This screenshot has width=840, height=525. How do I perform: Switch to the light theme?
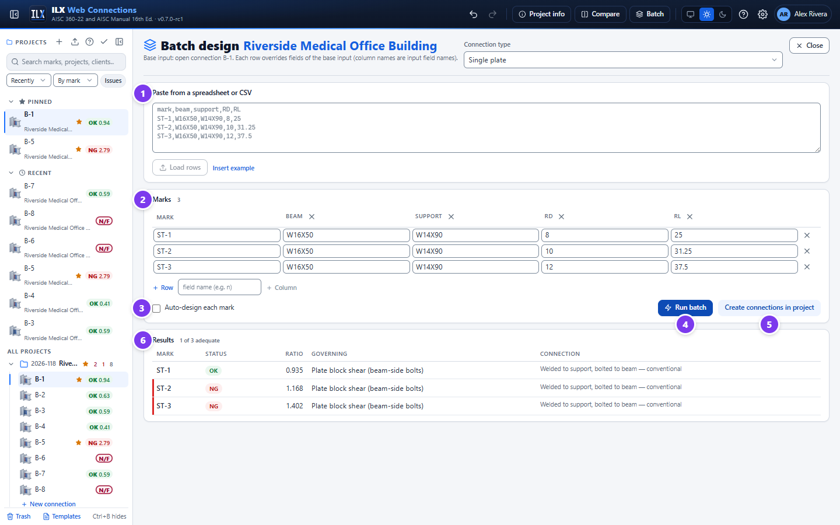[x=706, y=14]
